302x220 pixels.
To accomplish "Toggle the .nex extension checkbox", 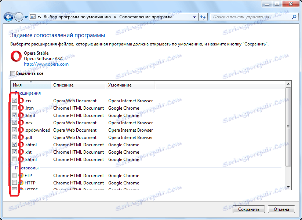I will pyautogui.click(x=14, y=122).
